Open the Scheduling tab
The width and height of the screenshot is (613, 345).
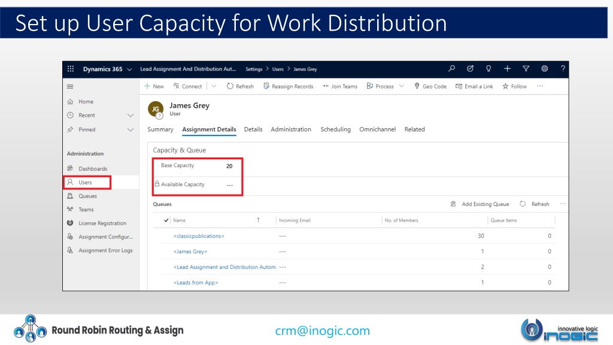pyautogui.click(x=335, y=129)
